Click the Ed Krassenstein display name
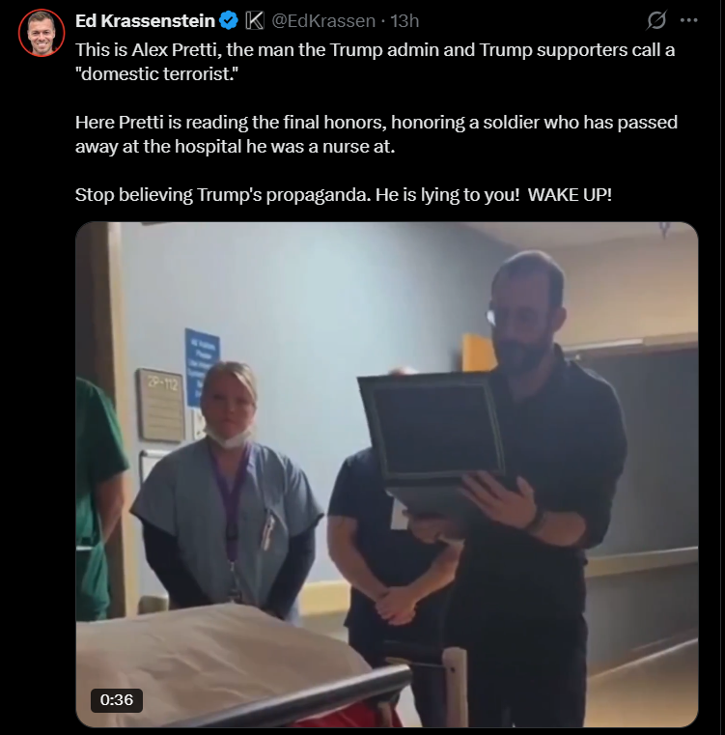 tap(145, 21)
